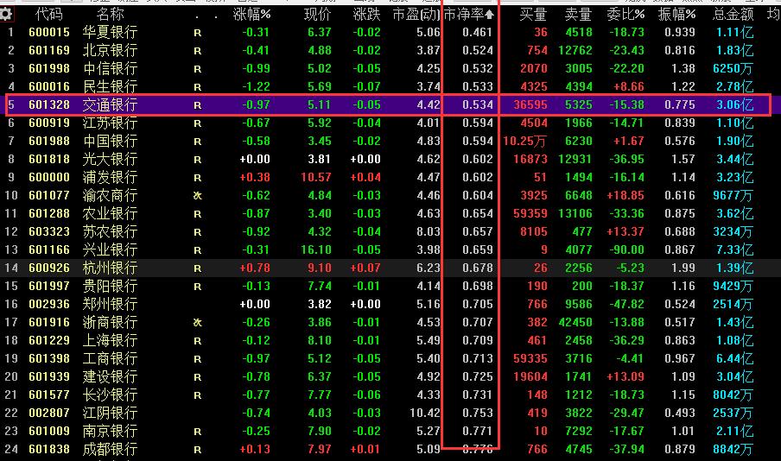Sort by 涨幅% column header
Viewport: 781px width, 461px height.
coord(251,14)
